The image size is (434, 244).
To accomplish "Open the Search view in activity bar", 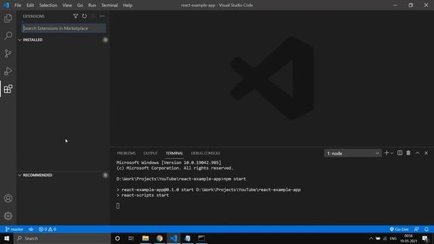I will 8,36.
